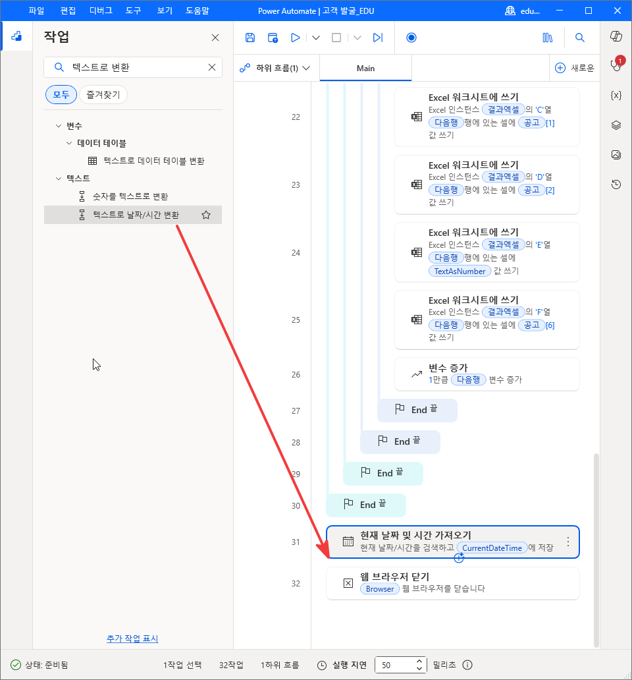Open the 하위 흐름(1) dropdown
Image resolution: width=632 pixels, height=680 pixels.
tap(275, 68)
